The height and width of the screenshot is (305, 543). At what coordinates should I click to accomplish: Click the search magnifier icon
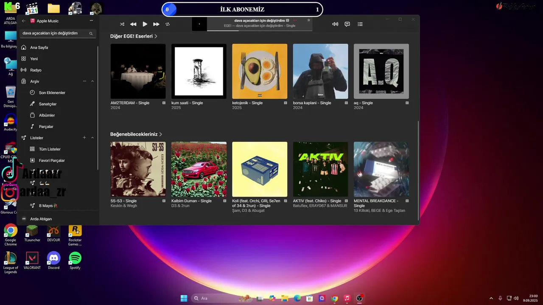[91, 33]
